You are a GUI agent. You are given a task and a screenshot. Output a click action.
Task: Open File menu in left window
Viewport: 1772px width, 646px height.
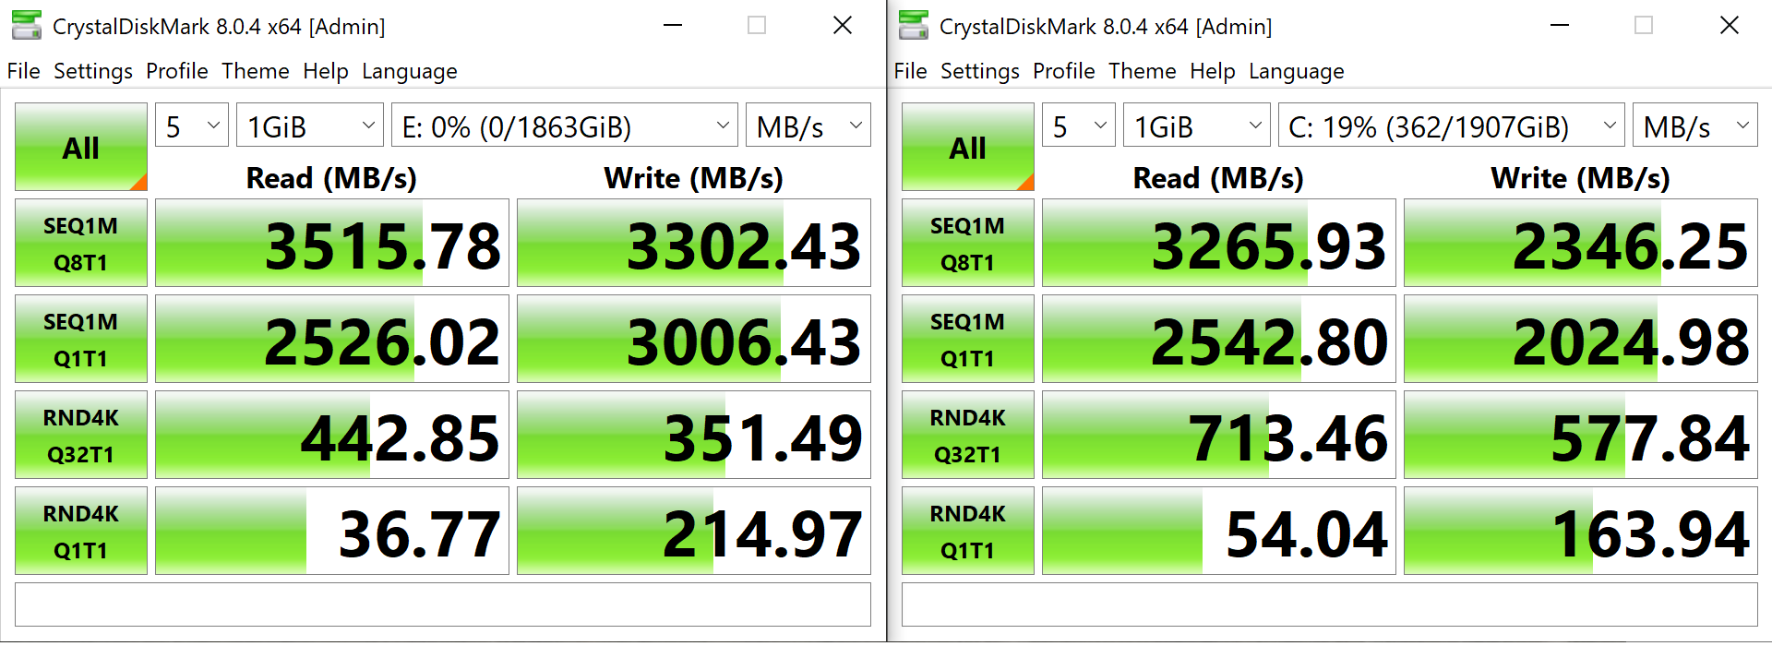coord(24,71)
